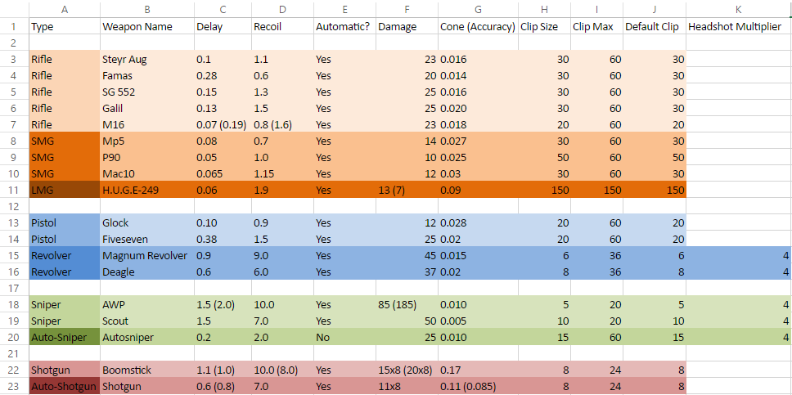
Task: Select the 'Scout' cell
Action: point(147,321)
